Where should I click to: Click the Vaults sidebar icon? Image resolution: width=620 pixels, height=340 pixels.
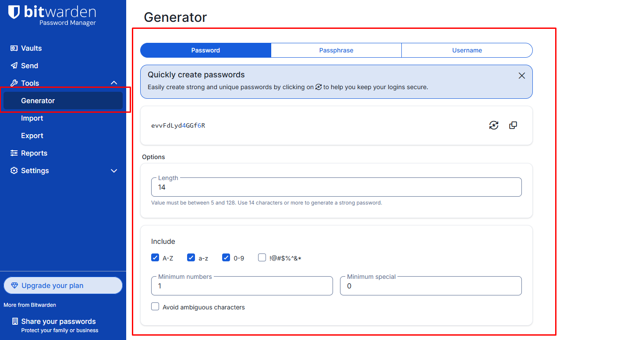pos(14,48)
